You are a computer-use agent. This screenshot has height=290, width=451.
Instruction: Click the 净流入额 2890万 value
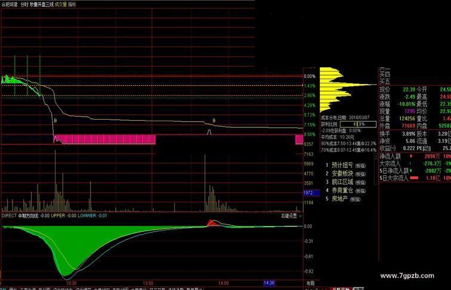433,157
